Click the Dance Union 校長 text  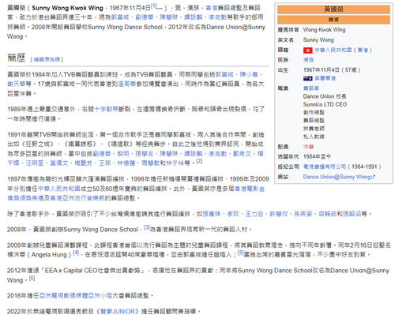(325, 96)
